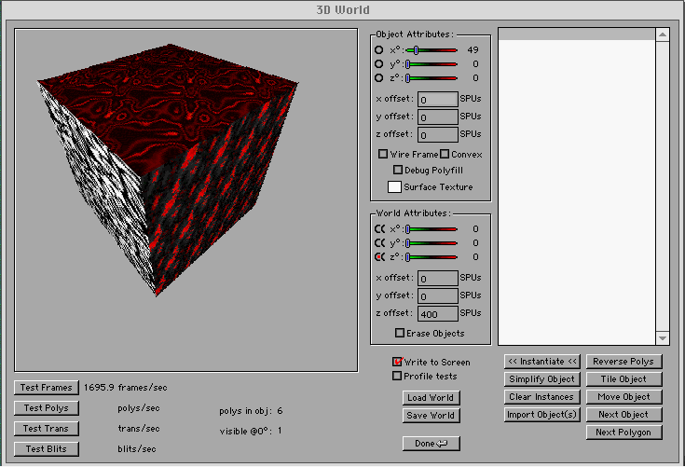Run the Test Polys benchmark

click(x=47, y=408)
